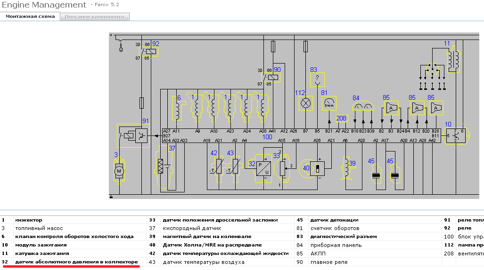Click the instrument panel symbol 84
Viewport: 484px width, 270px height.
coord(363,106)
